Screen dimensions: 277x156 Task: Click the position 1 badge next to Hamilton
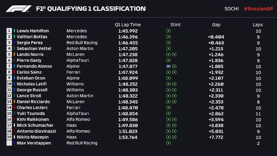click(x=9, y=31)
